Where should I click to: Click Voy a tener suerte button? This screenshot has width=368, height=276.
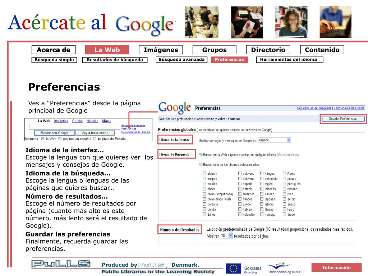pyautogui.click(x=95, y=133)
